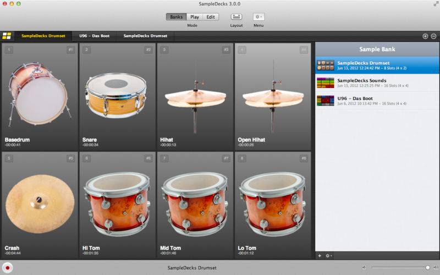Click the Snare time -00:00:34
440x275 pixels.
click(x=90, y=145)
